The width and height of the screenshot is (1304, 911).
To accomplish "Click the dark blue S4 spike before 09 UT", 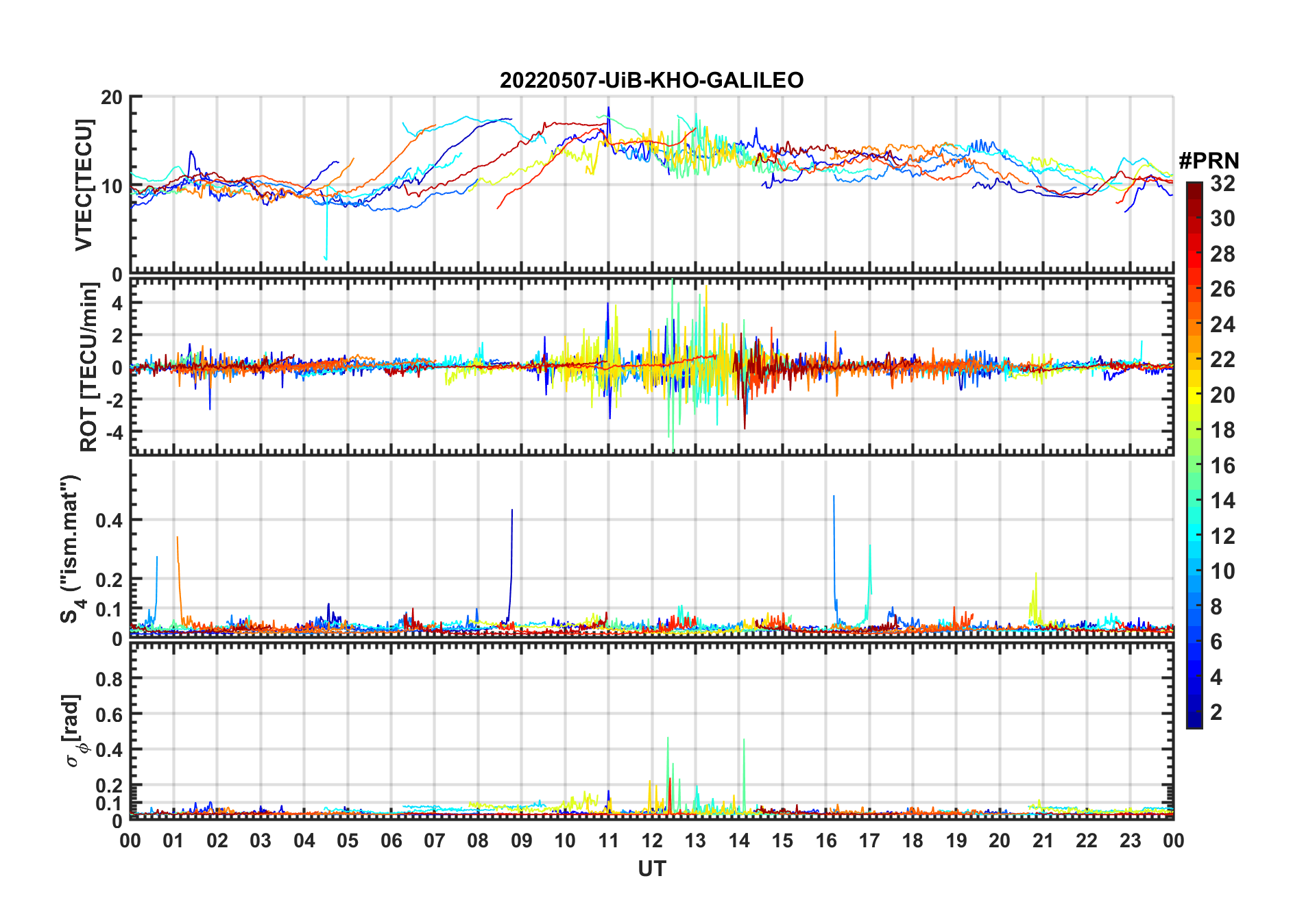I will [x=511, y=565].
